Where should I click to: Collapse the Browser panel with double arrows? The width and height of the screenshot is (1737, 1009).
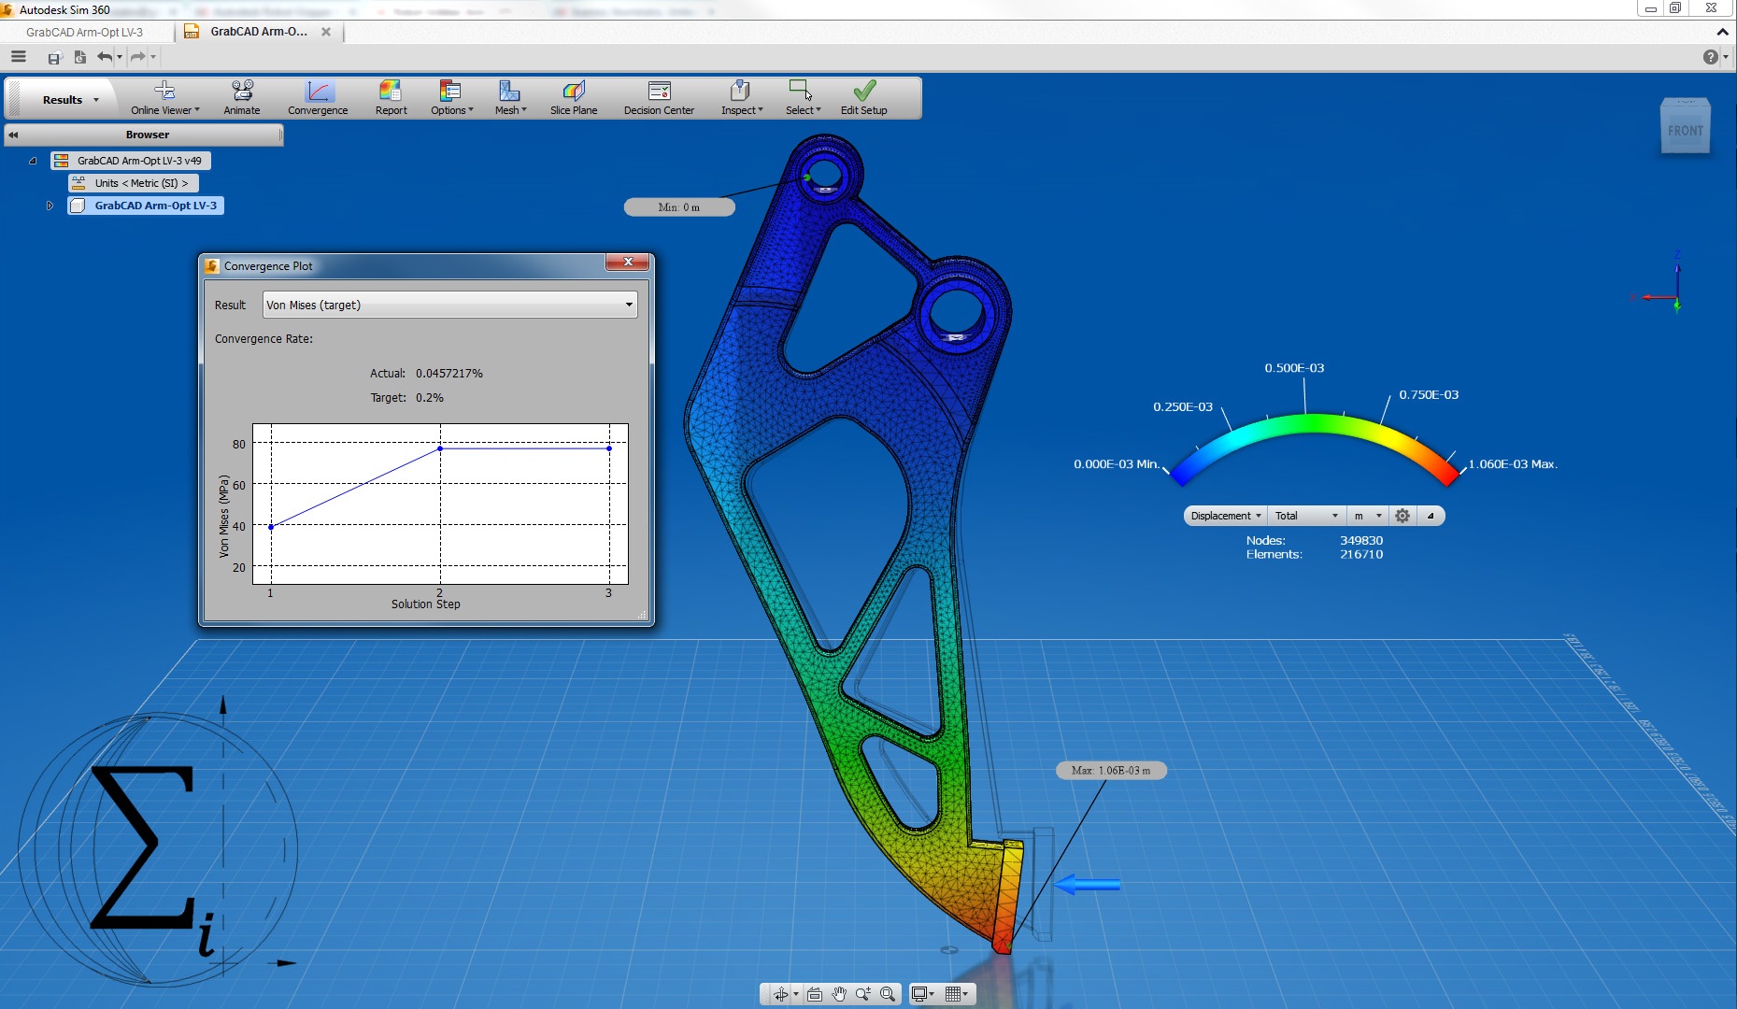coord(13,135)
